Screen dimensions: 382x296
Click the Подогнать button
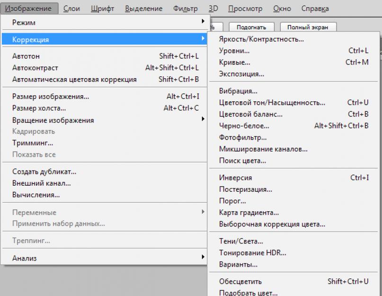(x=251, y=27)
